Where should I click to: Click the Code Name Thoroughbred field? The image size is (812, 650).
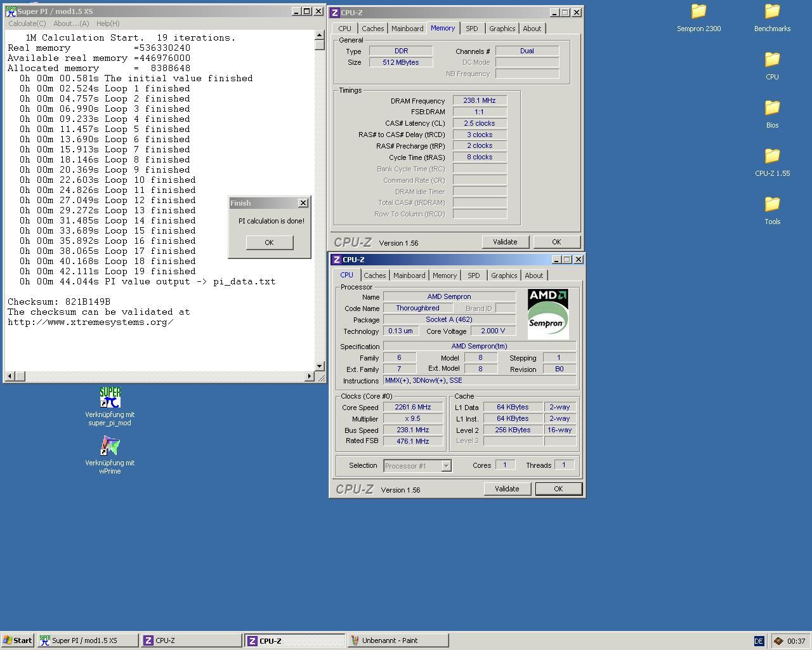click(x=417, y=308)
